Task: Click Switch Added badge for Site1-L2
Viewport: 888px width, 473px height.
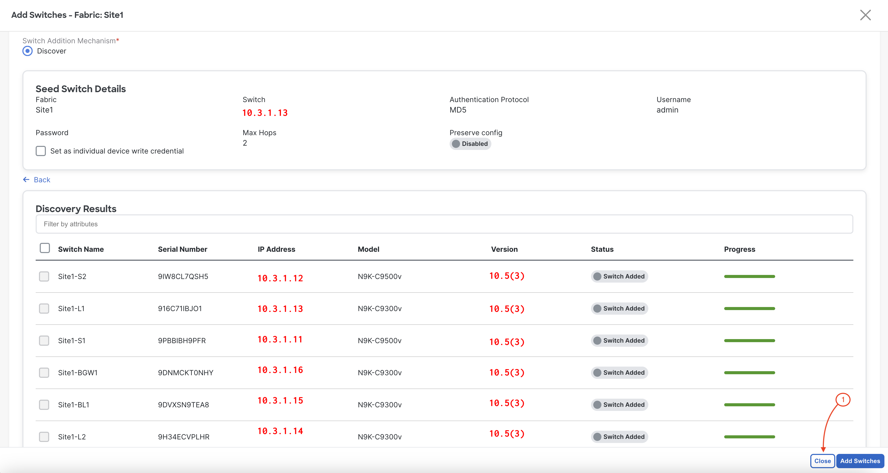Action: tap(619, 437)
